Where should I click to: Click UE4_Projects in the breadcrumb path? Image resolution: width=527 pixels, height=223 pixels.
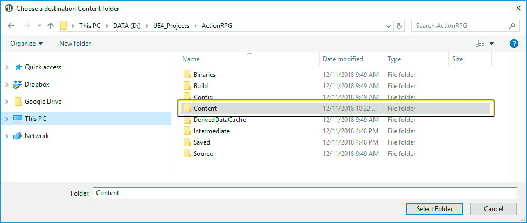coord(171,26)
